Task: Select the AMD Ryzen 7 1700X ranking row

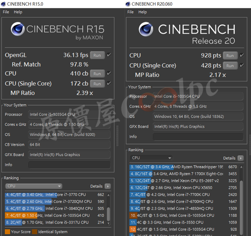Action: tap(184, 174)
